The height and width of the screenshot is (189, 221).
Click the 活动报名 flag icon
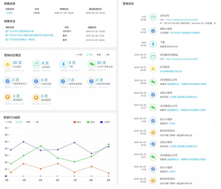[7, 97]
